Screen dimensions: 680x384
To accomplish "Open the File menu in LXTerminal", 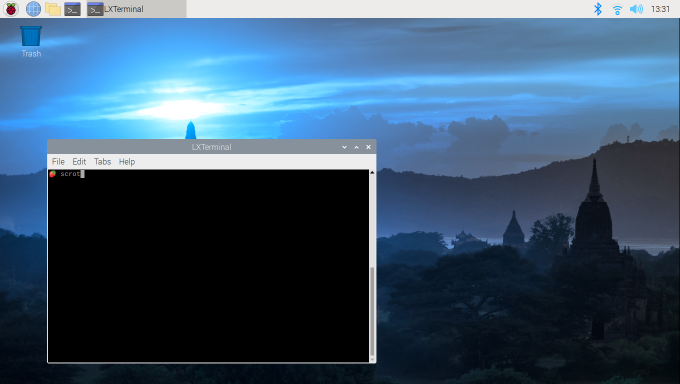I will (x=58, y=161).
